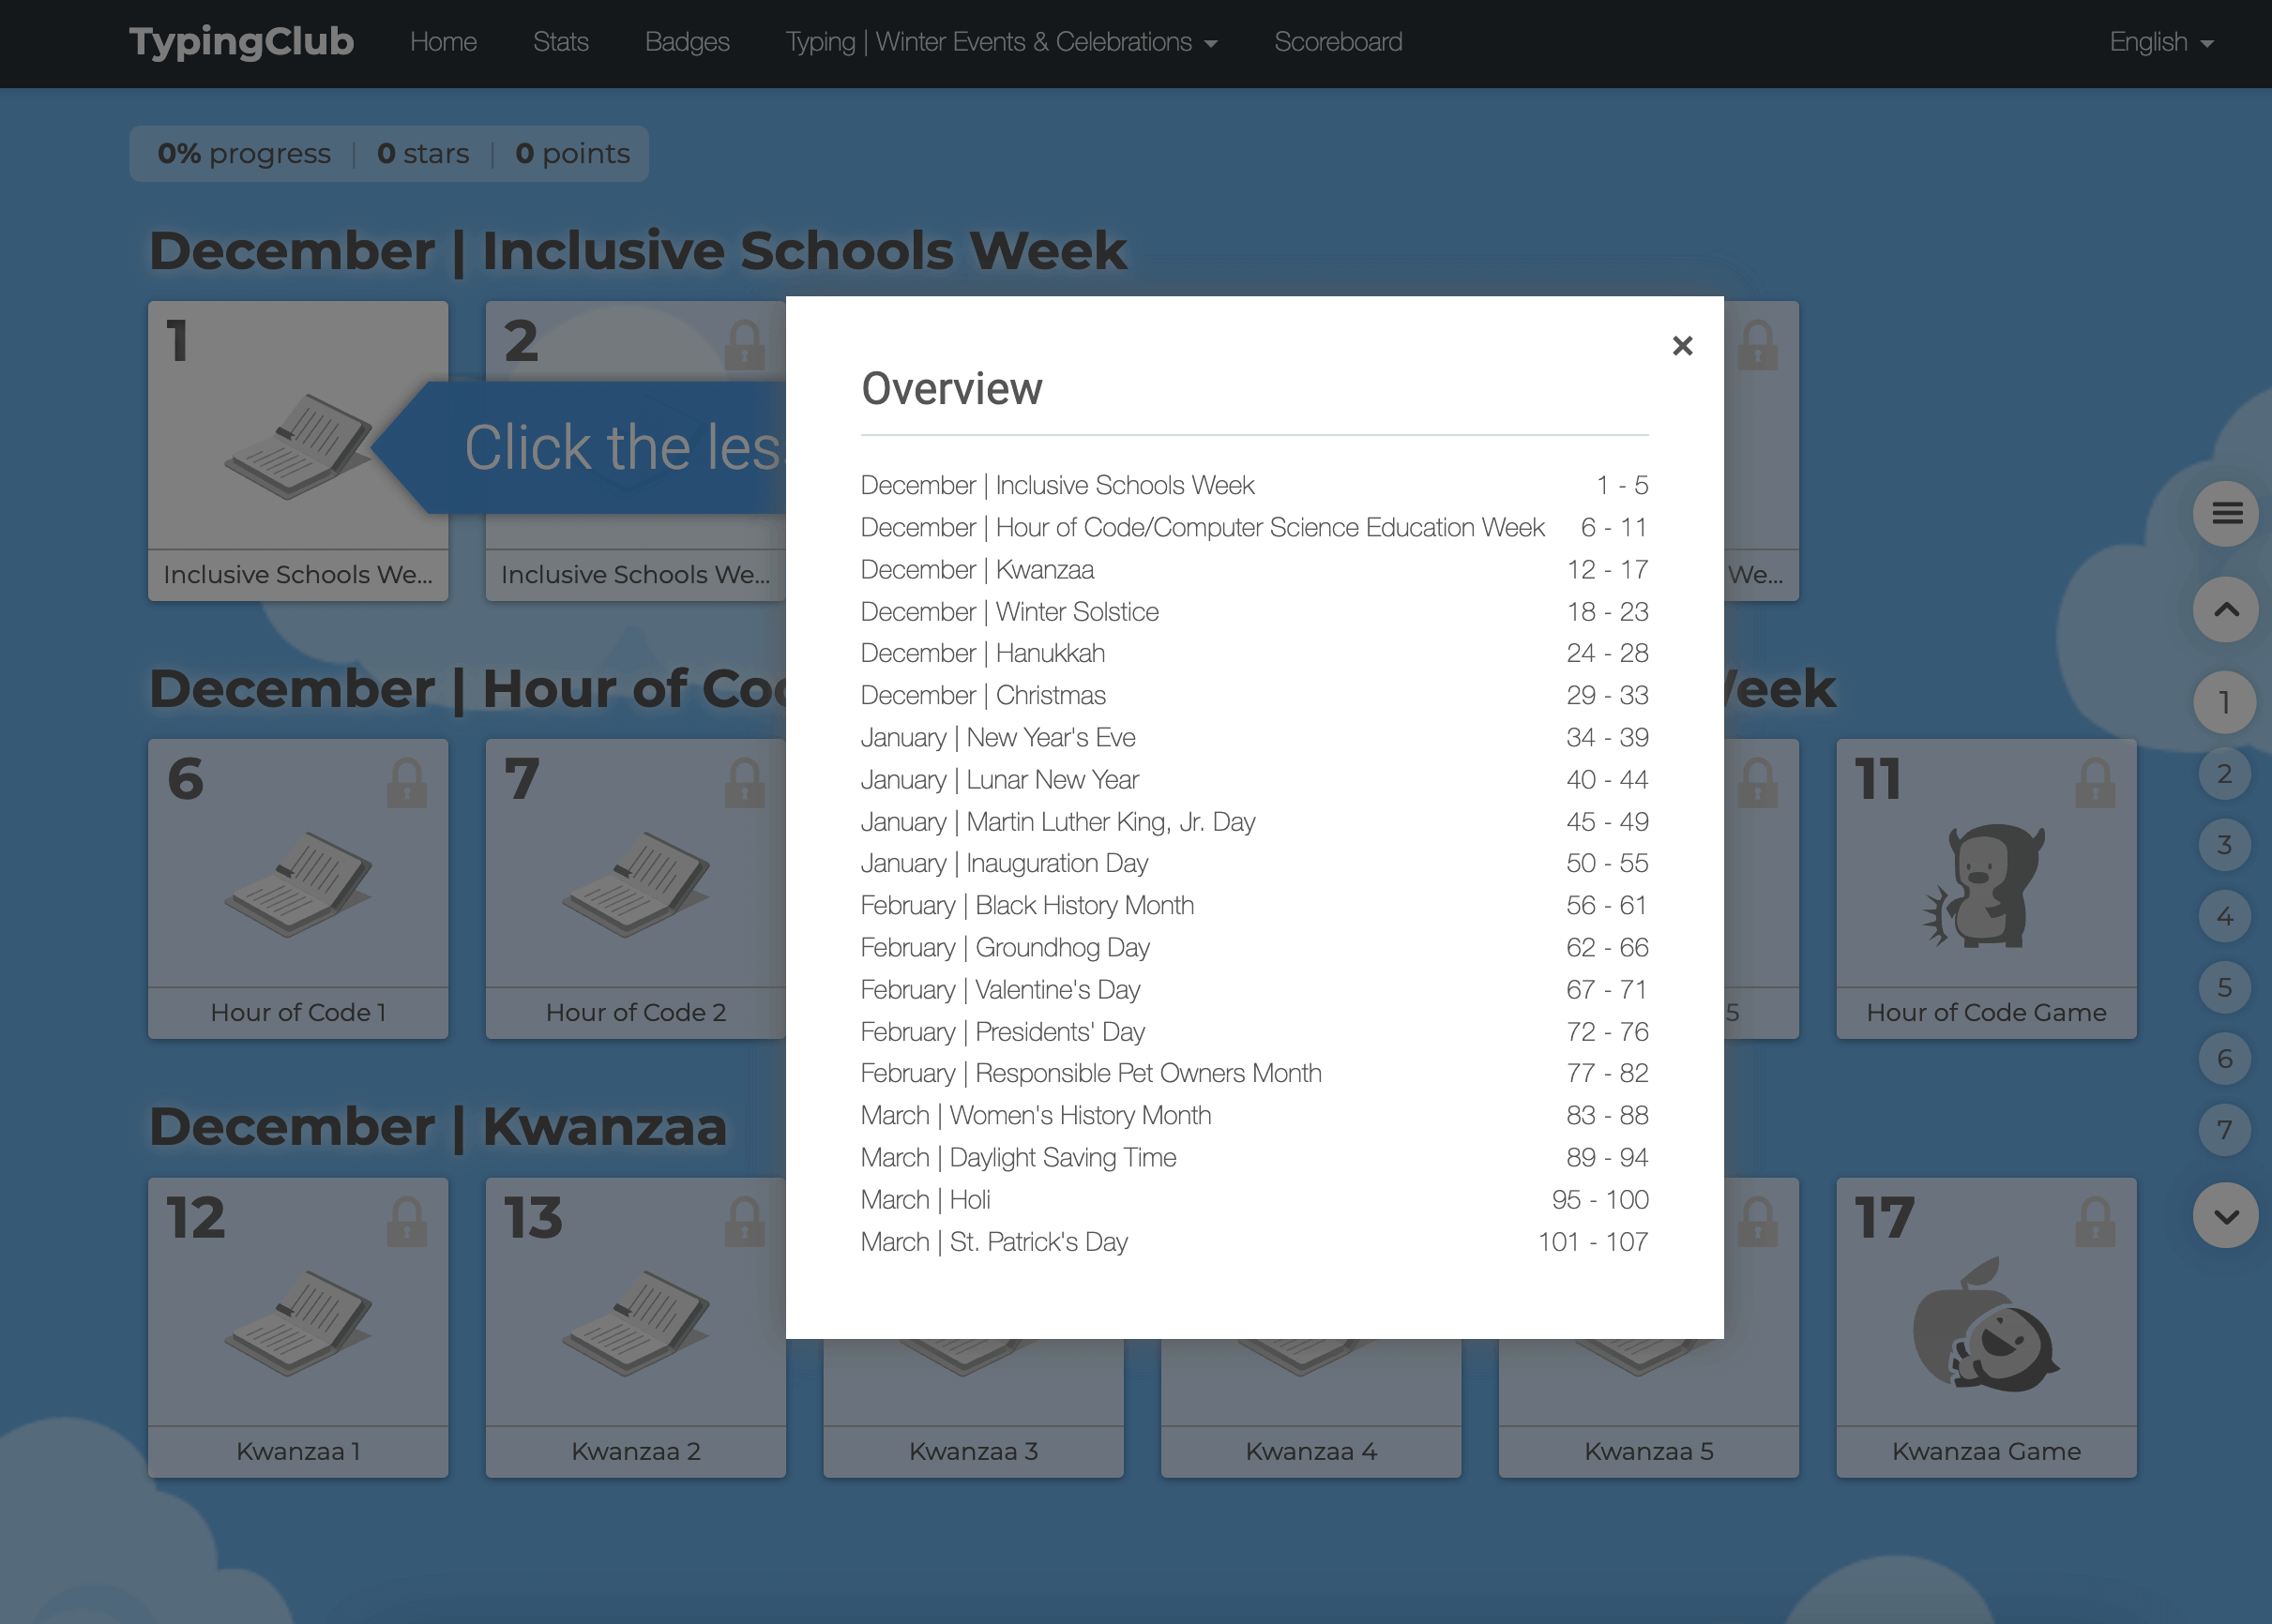Select February | Valentine's Day in Overview
Screen dimensions: 2272x1624
[x=999, y=989]
